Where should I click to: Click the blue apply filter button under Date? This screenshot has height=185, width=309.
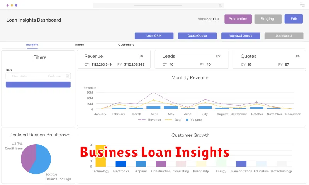coord(38,85)
